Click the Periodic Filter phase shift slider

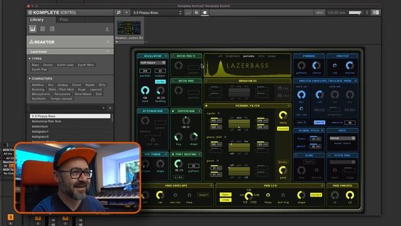point(239,148)
